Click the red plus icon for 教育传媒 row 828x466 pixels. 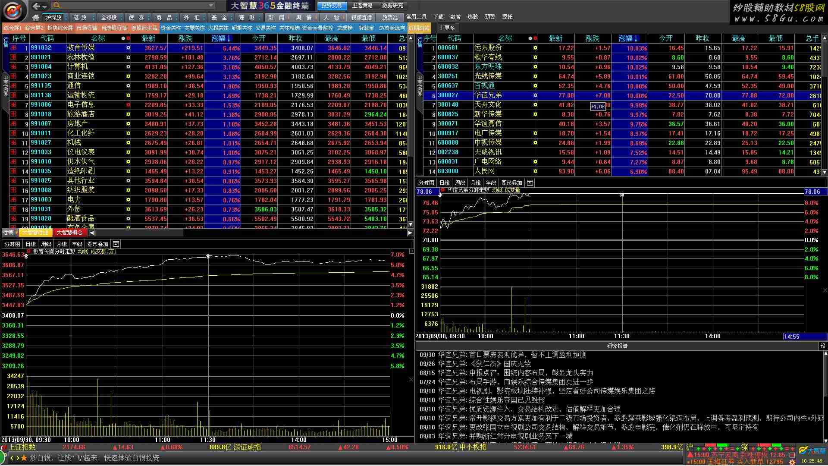(x=14, y=48)
